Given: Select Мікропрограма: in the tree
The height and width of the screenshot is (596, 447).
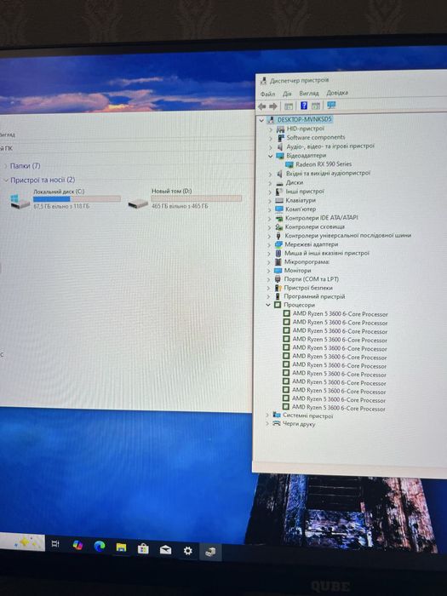Looking at the screenshot, I should click(307, 262).
